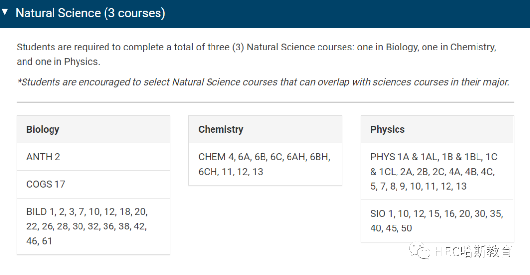The width and height of the screenshot is (530, 275).
Task: Click '46, 61' at end of BILD list
Action: [x=39, y=241]
